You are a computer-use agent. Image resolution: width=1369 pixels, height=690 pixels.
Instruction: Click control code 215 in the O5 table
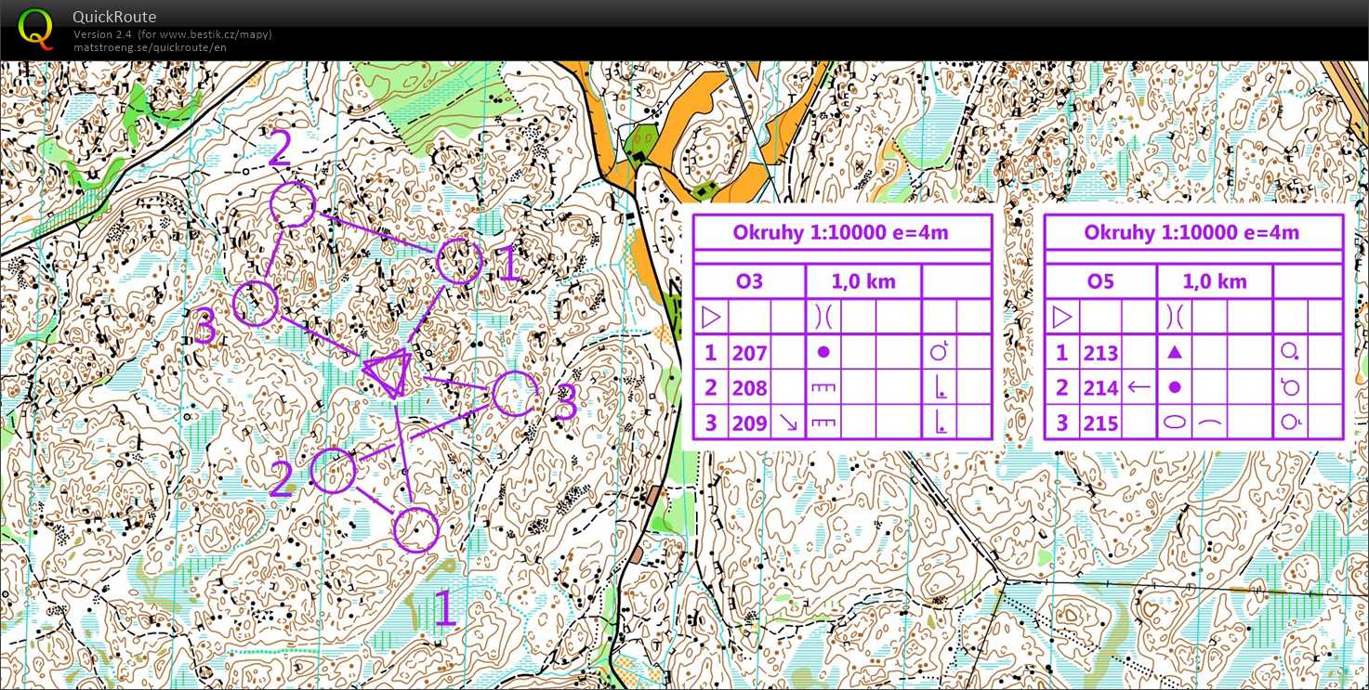pyautogui.click(x=1100, y=423)
